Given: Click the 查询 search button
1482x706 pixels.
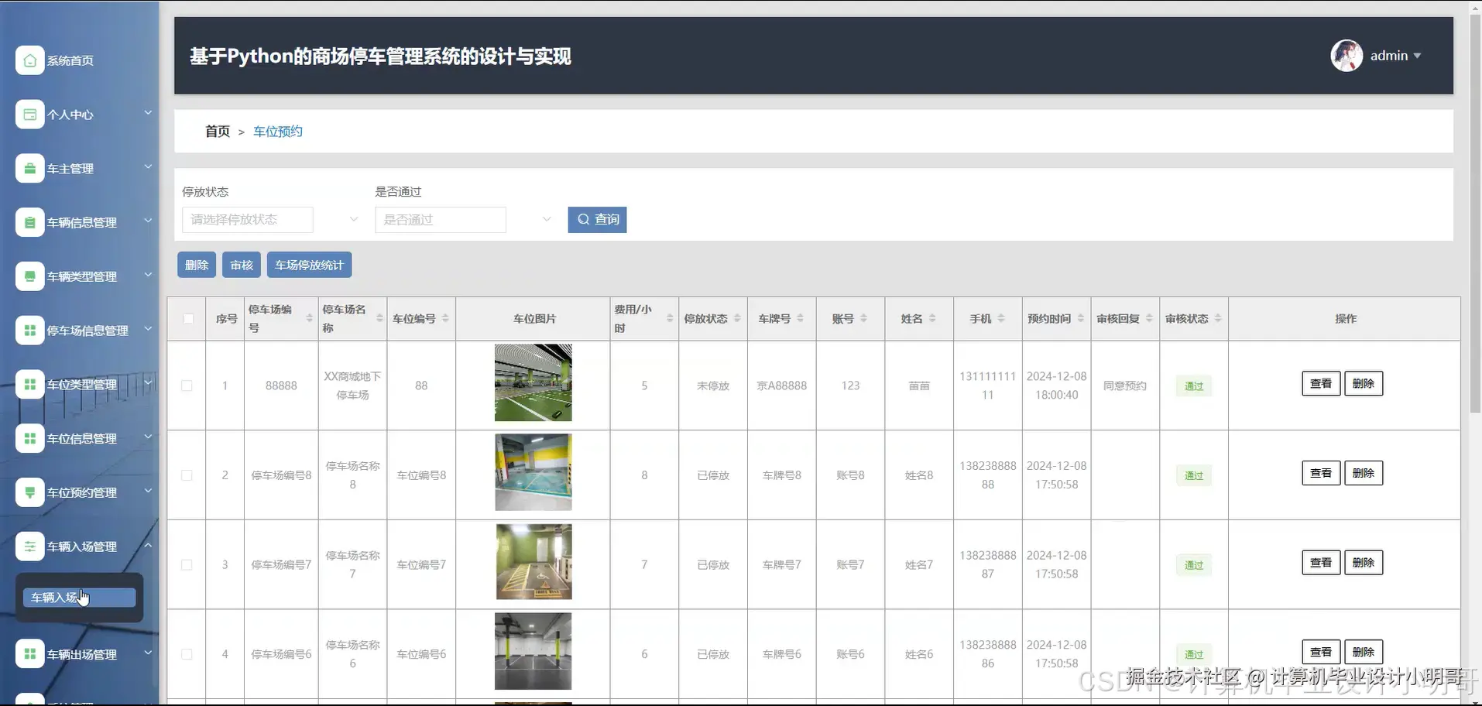Looking at the screenshot, I should point(597,220).
